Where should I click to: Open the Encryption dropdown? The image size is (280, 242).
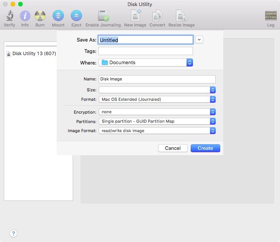click(x=157, y=112)
